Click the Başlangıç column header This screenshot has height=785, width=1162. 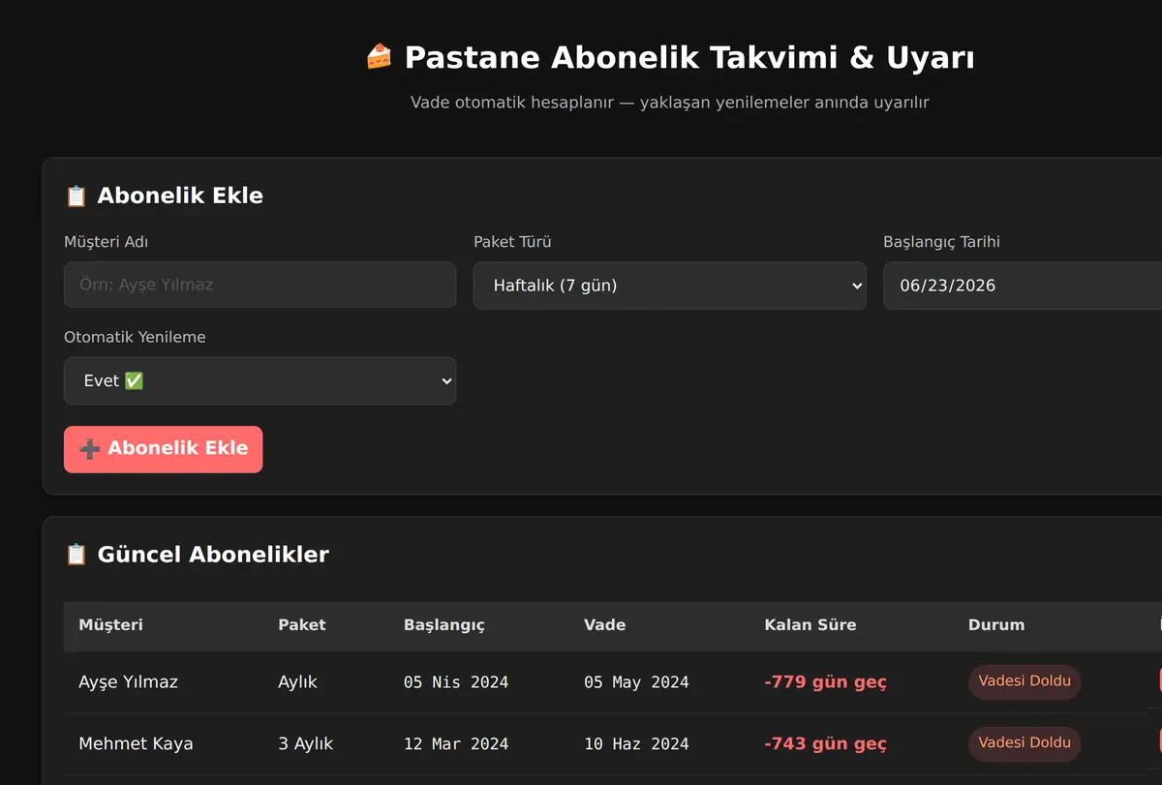point(444,625)
